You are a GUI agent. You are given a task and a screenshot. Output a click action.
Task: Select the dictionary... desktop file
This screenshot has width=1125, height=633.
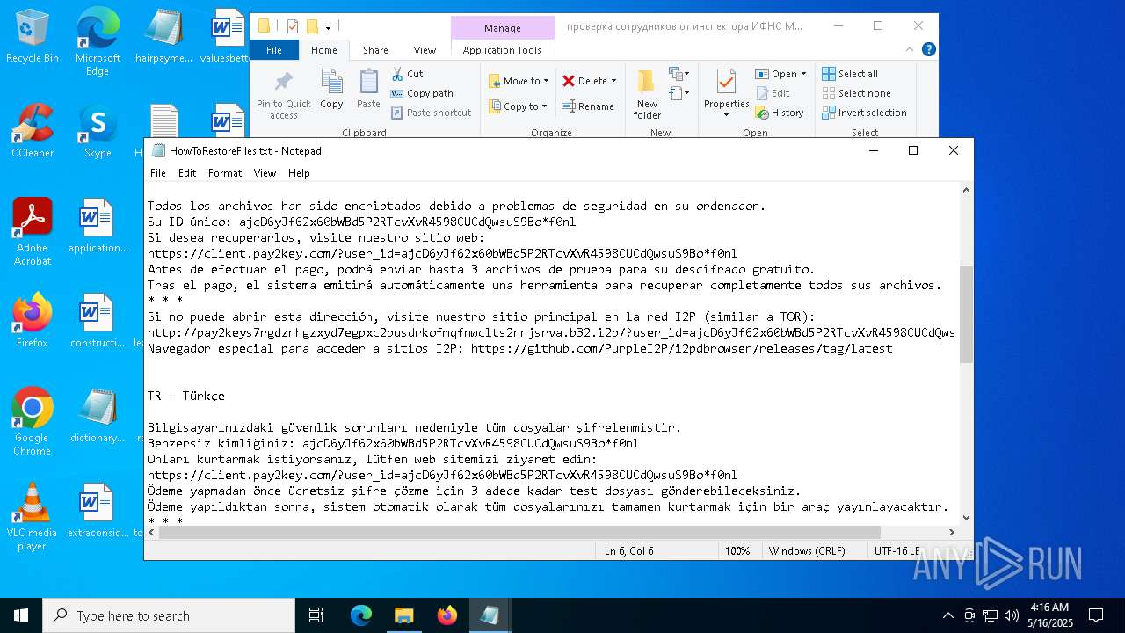click(98, 417)
